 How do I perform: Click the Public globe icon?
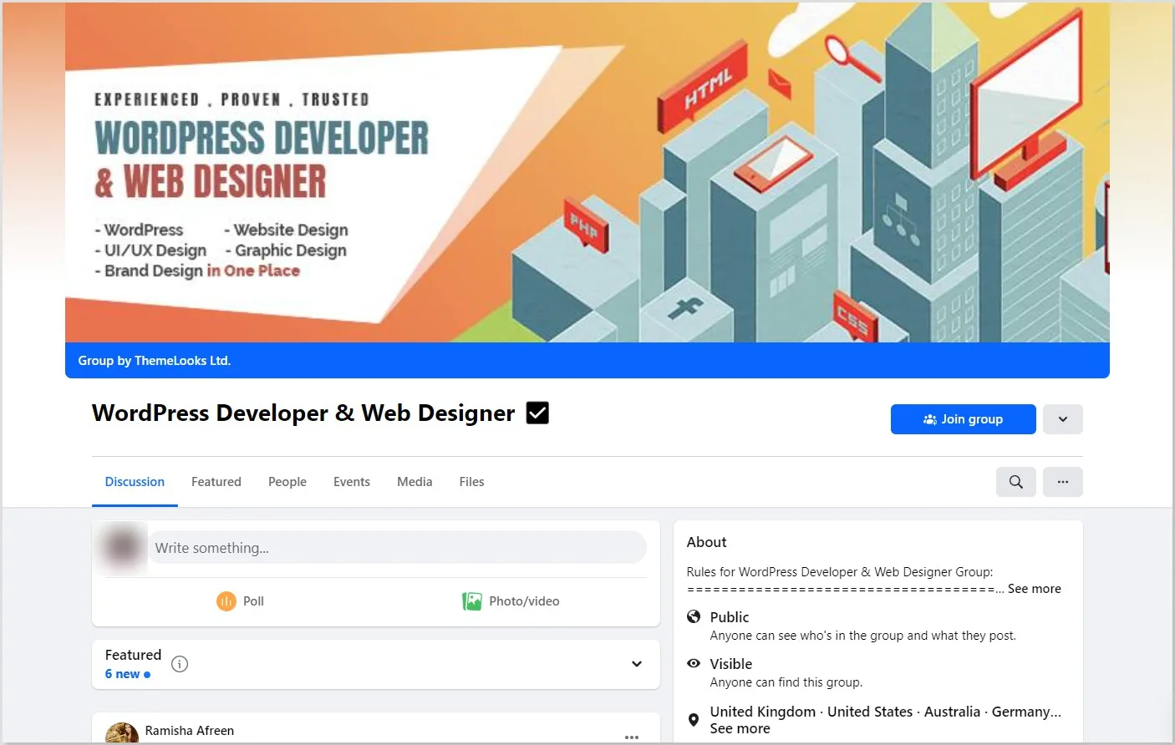coord(694,616)
